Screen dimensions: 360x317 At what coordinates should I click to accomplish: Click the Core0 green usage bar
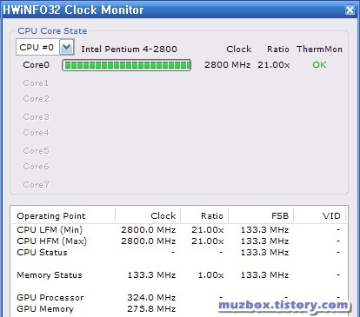[x=127, y=65]
